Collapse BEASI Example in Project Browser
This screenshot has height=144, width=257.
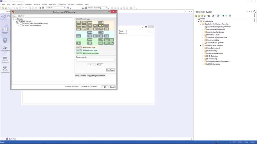pos(198,21)
